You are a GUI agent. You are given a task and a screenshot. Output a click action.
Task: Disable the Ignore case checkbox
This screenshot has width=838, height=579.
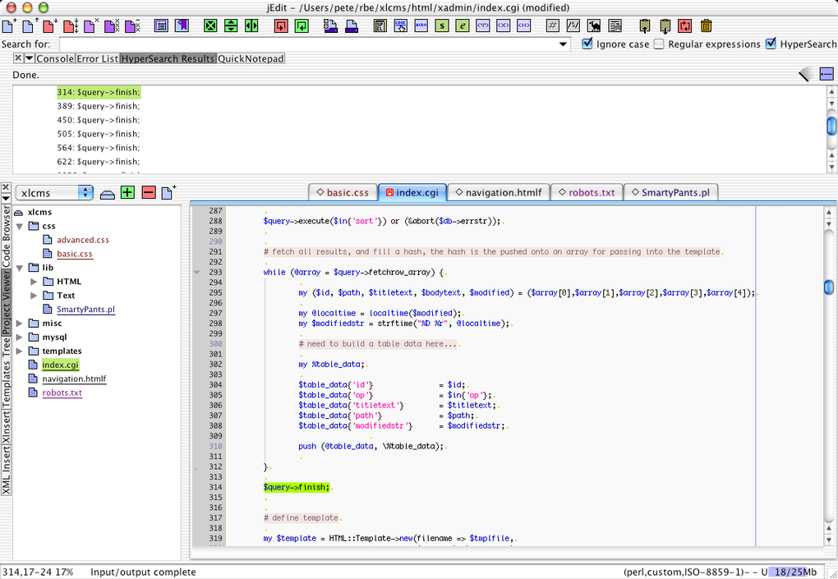587,44
